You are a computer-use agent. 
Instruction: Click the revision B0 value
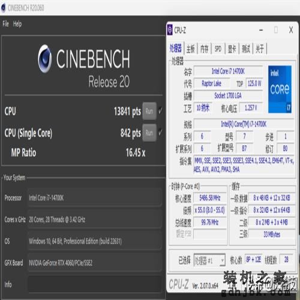(285, 148)
